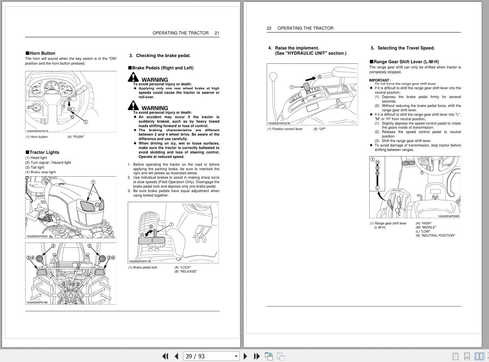The image size is (489, 362).
Task: Click the caption '(N) "NEUTRAL POSITION"'
Action: 435,235
